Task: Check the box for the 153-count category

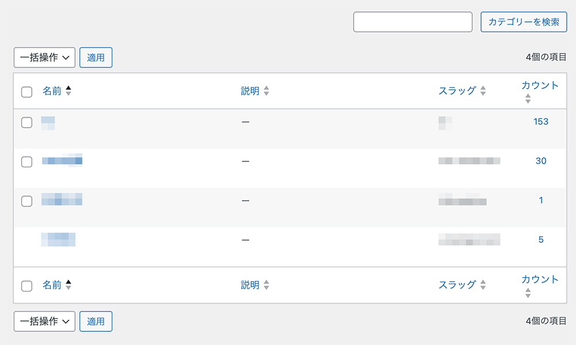Action: coord(26,122)
